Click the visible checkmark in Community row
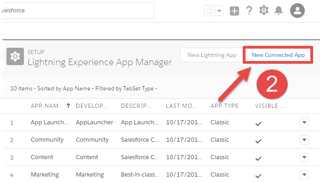 (258, 141)
